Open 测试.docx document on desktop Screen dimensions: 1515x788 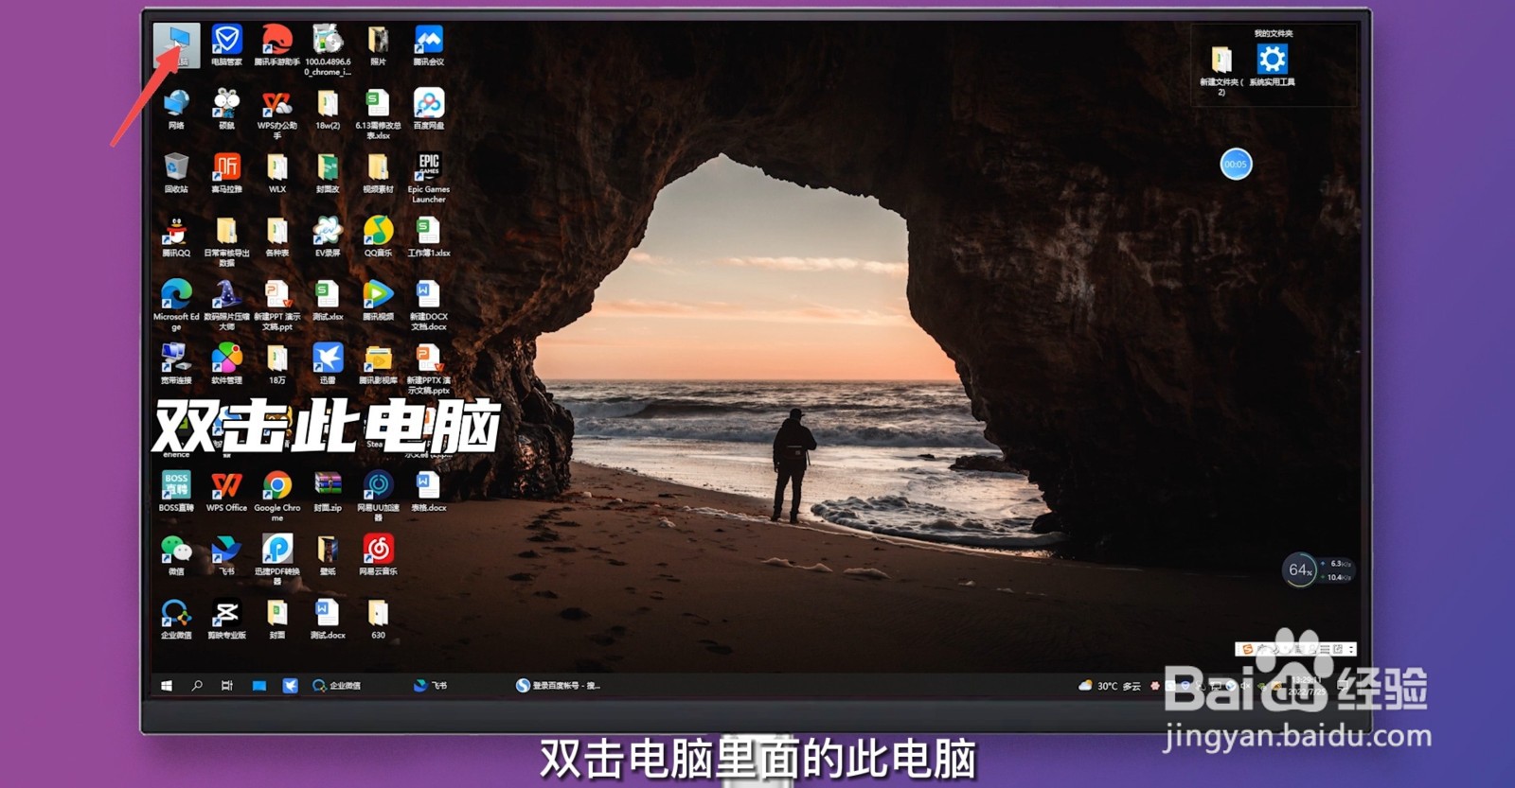(x=328, y=619)
